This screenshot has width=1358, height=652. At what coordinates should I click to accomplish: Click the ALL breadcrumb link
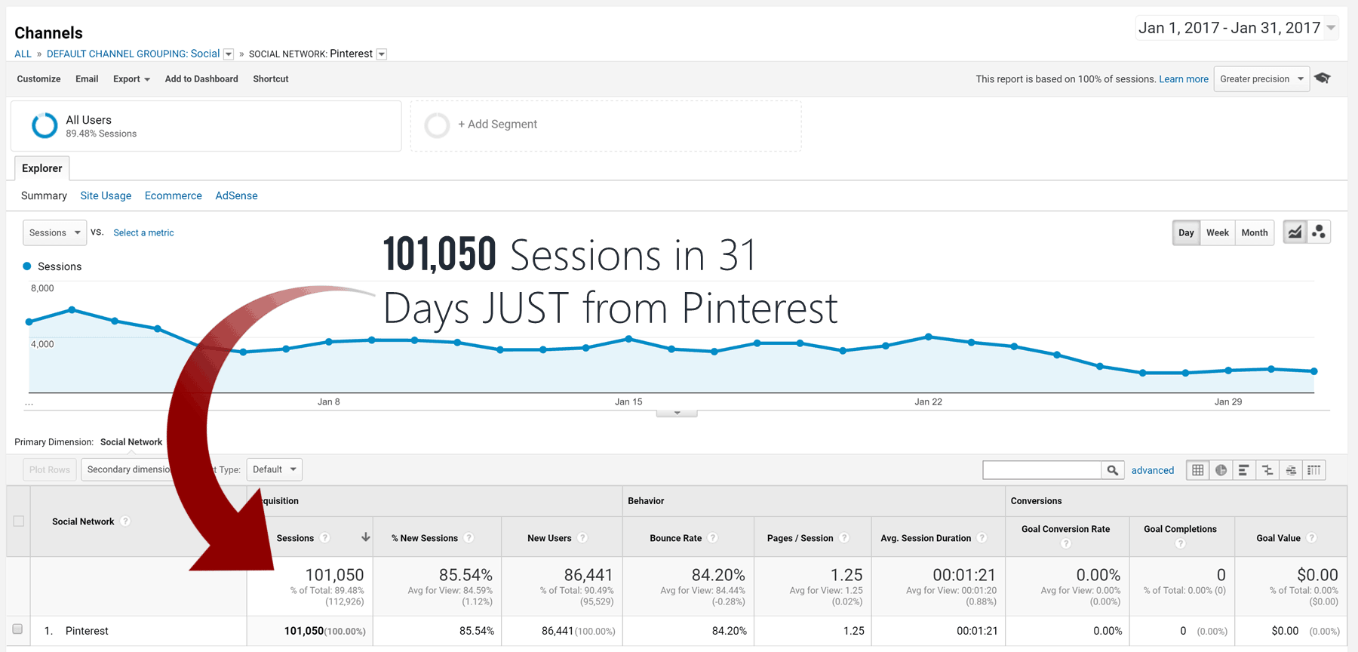coord(23,54)
